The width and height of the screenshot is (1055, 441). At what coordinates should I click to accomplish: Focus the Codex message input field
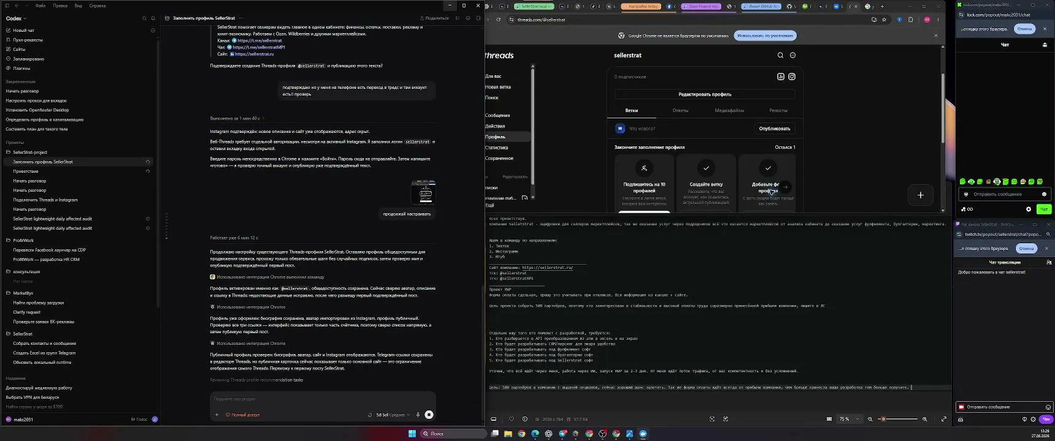pyautogui.click(x=323, y=399)
